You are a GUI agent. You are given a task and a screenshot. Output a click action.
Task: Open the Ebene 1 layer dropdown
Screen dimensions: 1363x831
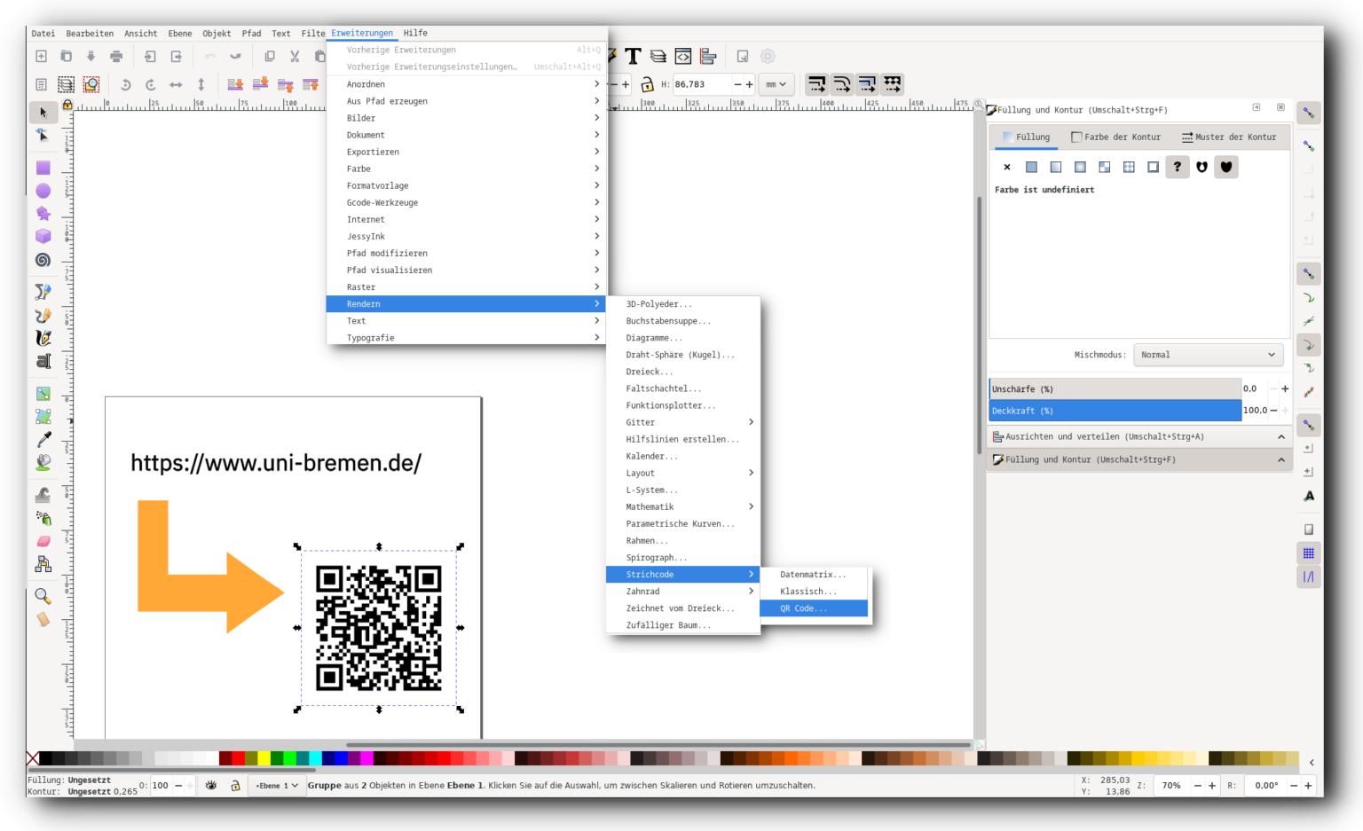click(277, 786)
